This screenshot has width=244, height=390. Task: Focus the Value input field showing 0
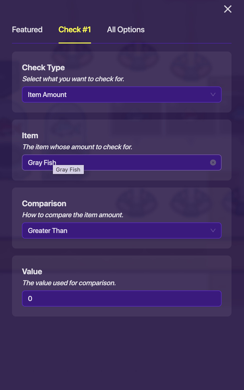[x=122, y=298]
